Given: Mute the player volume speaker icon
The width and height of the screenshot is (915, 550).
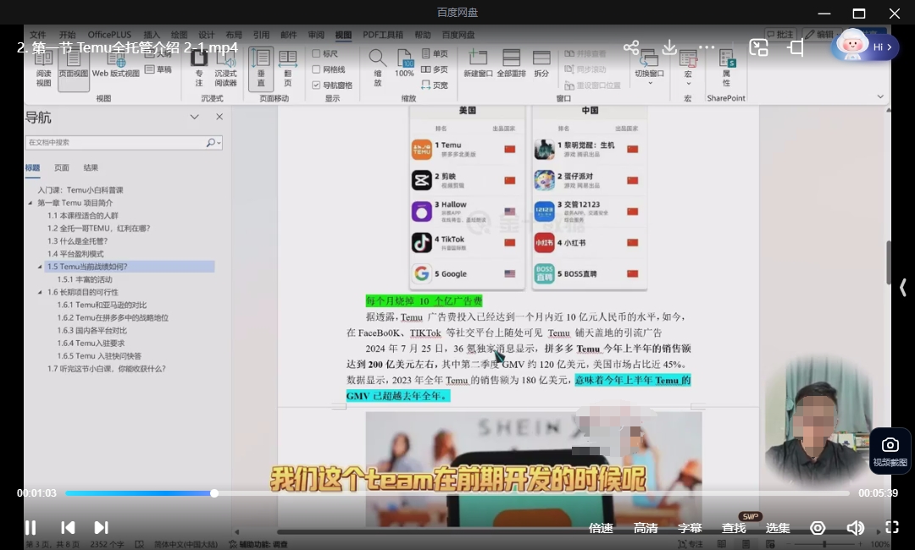Looking at the screenshot, I should tap(855, 528).
